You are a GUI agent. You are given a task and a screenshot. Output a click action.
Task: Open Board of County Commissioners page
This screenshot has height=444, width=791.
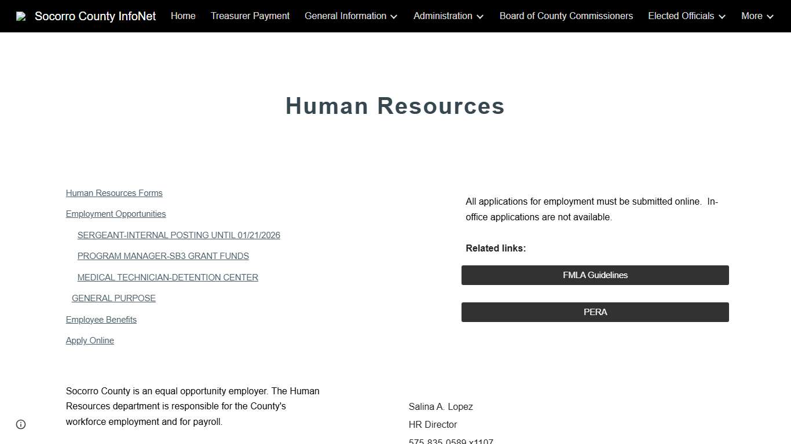click(x=566, y=16)
